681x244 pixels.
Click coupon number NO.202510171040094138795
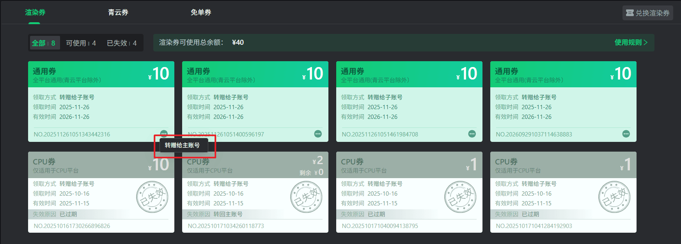pos(380,226)
